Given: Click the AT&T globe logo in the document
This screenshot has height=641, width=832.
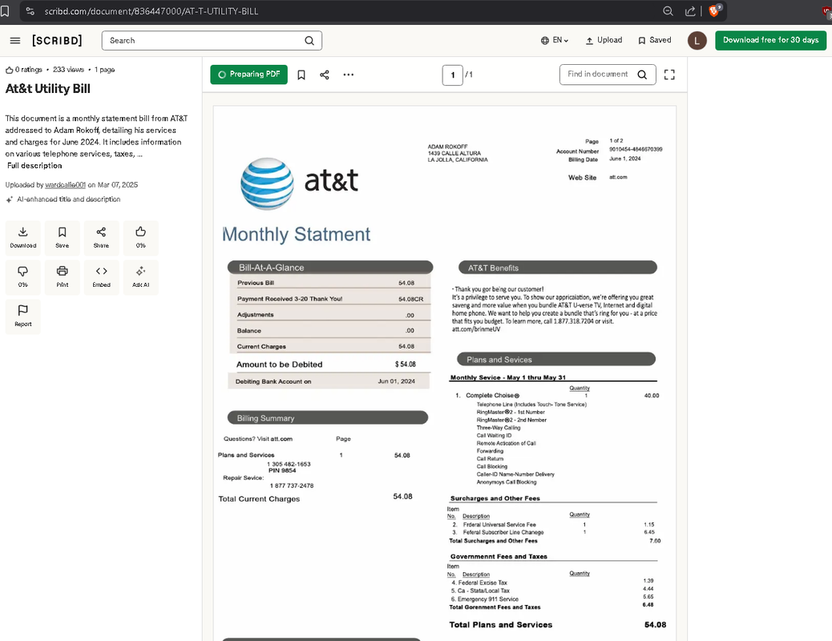Looking at the screenshot, I should tap(267, 183).
